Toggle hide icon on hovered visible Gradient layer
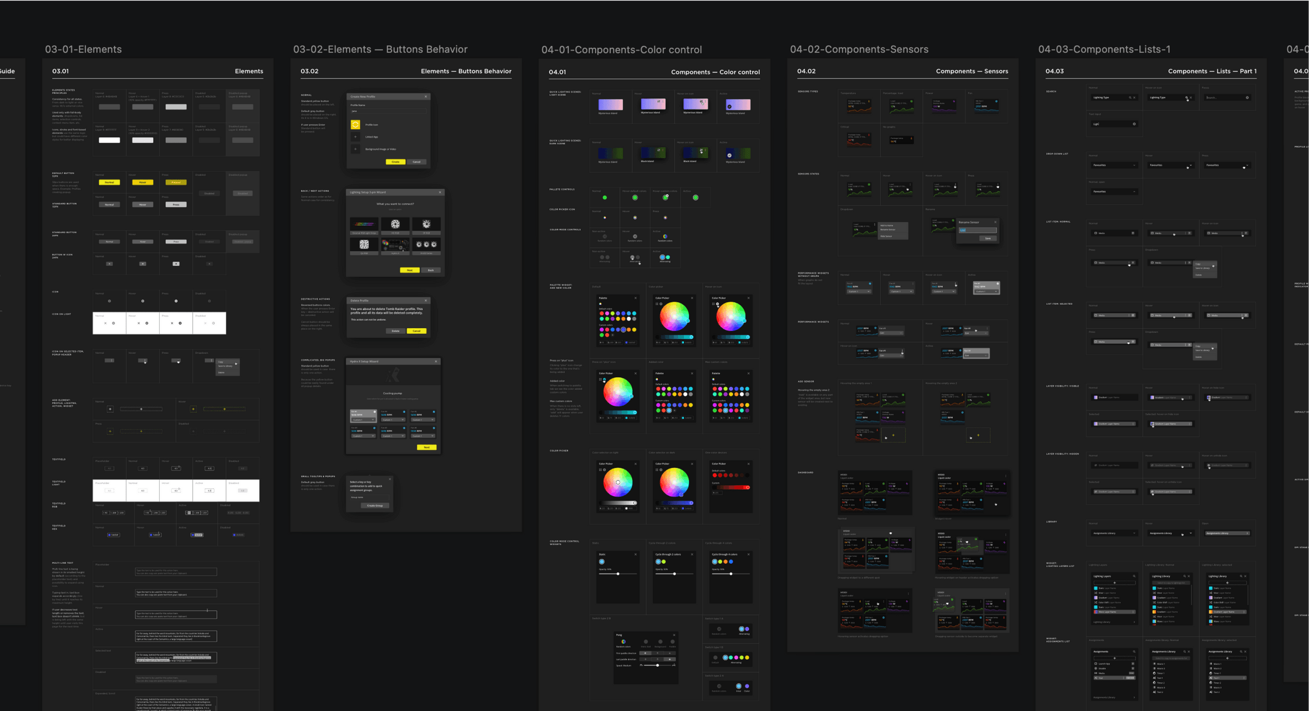Viewport: 1309px width, 711px height. point(1209,397)
